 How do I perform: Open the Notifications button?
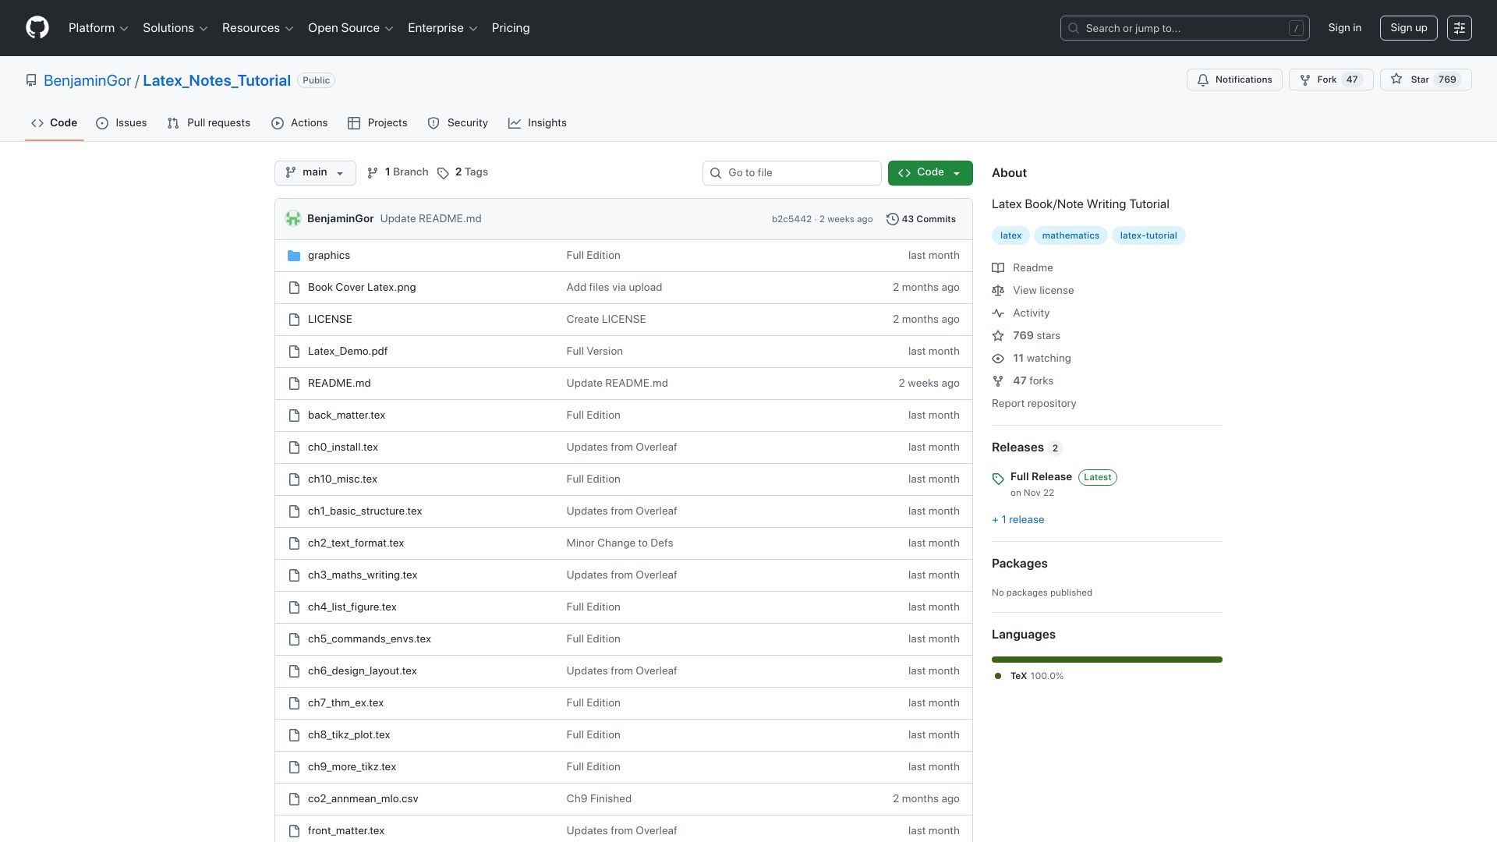click(1234, 80)
